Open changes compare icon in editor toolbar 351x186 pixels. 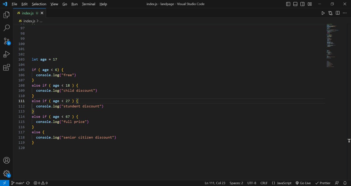pos(330,13)
